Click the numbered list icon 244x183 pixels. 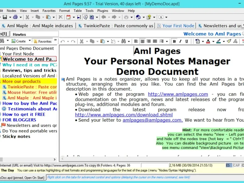[x=162, y=41]
